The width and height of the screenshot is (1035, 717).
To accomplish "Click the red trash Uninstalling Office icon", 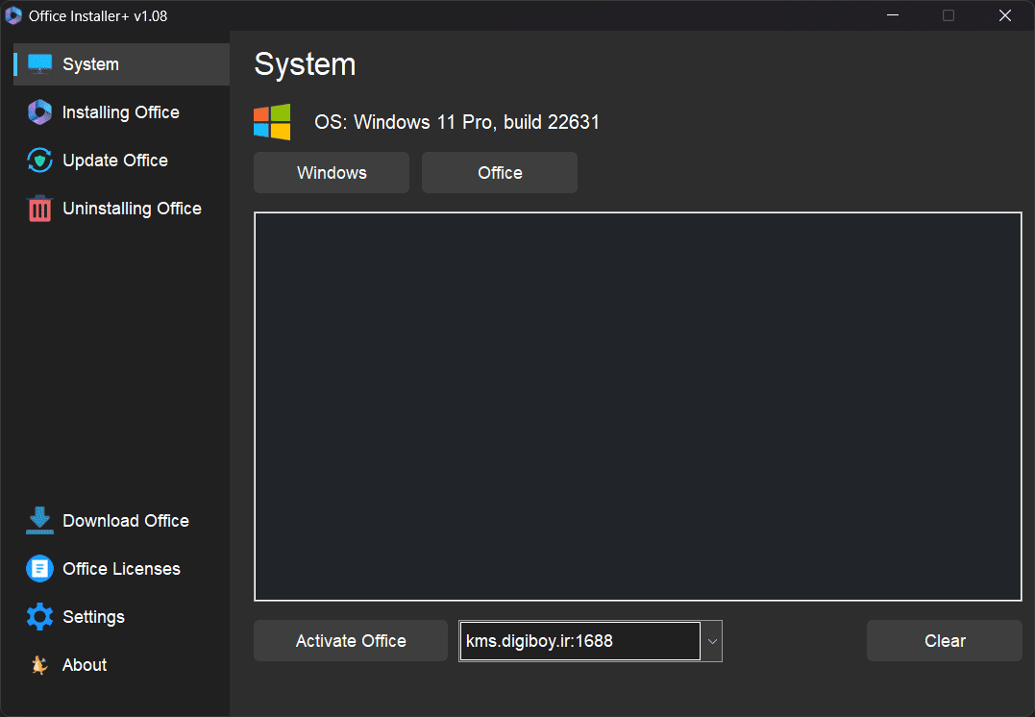I will pyautogui.click(x=39, y=208).
